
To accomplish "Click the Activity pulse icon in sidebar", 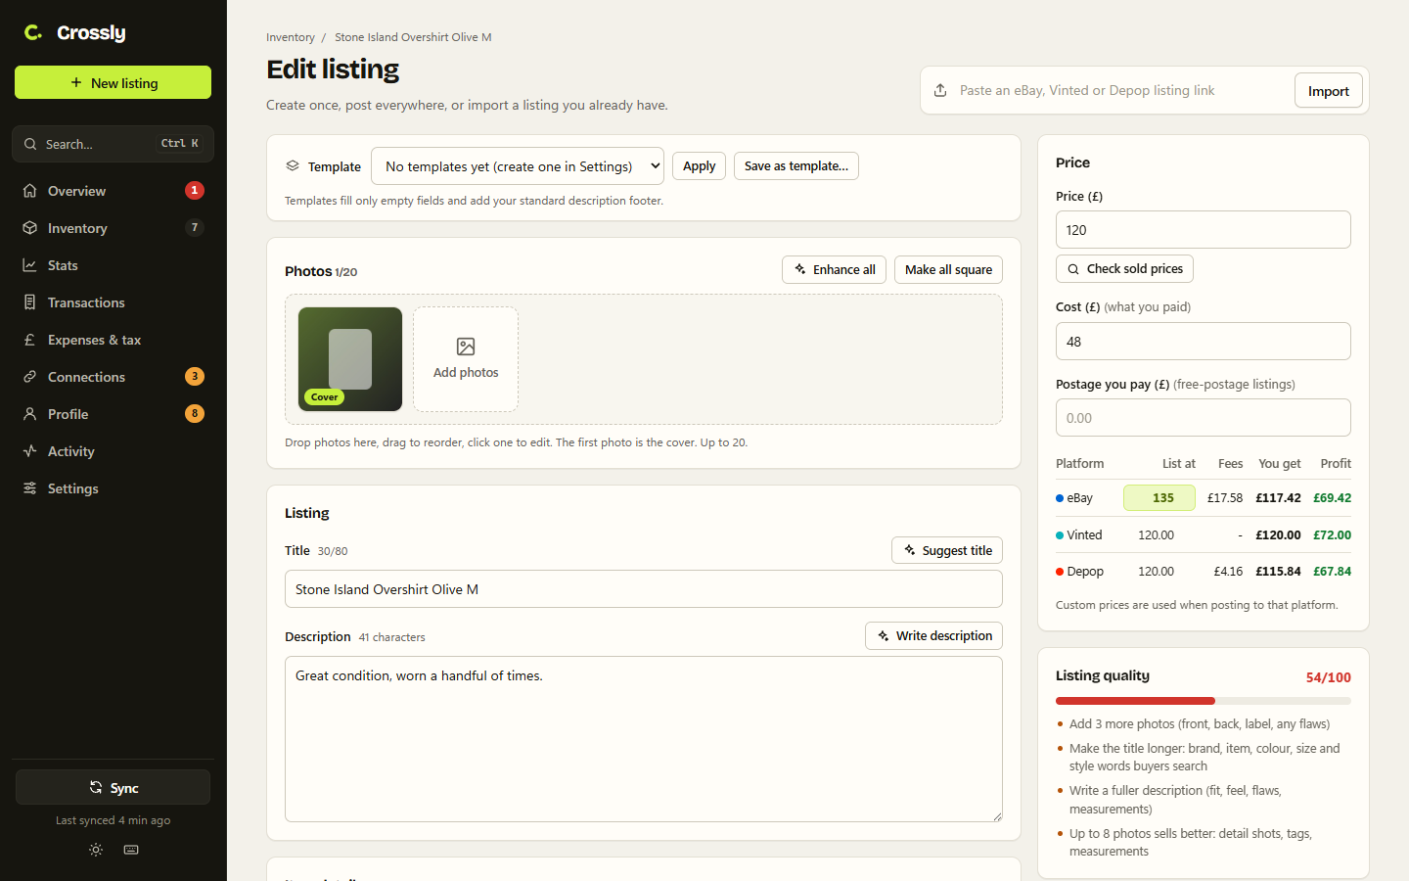I will coord(30,451).
